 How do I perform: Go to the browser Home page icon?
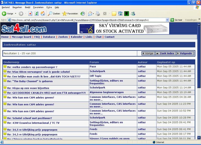[x=43, y=14]
